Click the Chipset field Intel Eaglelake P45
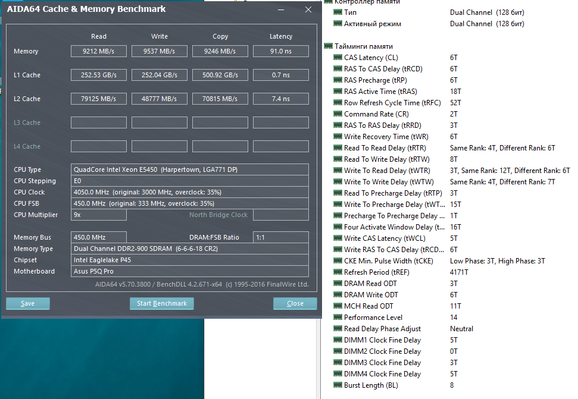 (x=190, y=260)
